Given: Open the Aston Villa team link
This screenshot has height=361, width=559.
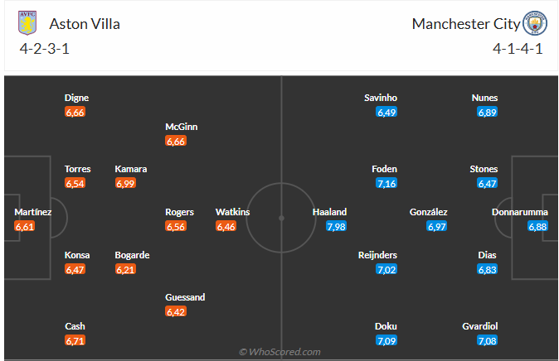Looking at the screenshot, I should coord(85,24).
